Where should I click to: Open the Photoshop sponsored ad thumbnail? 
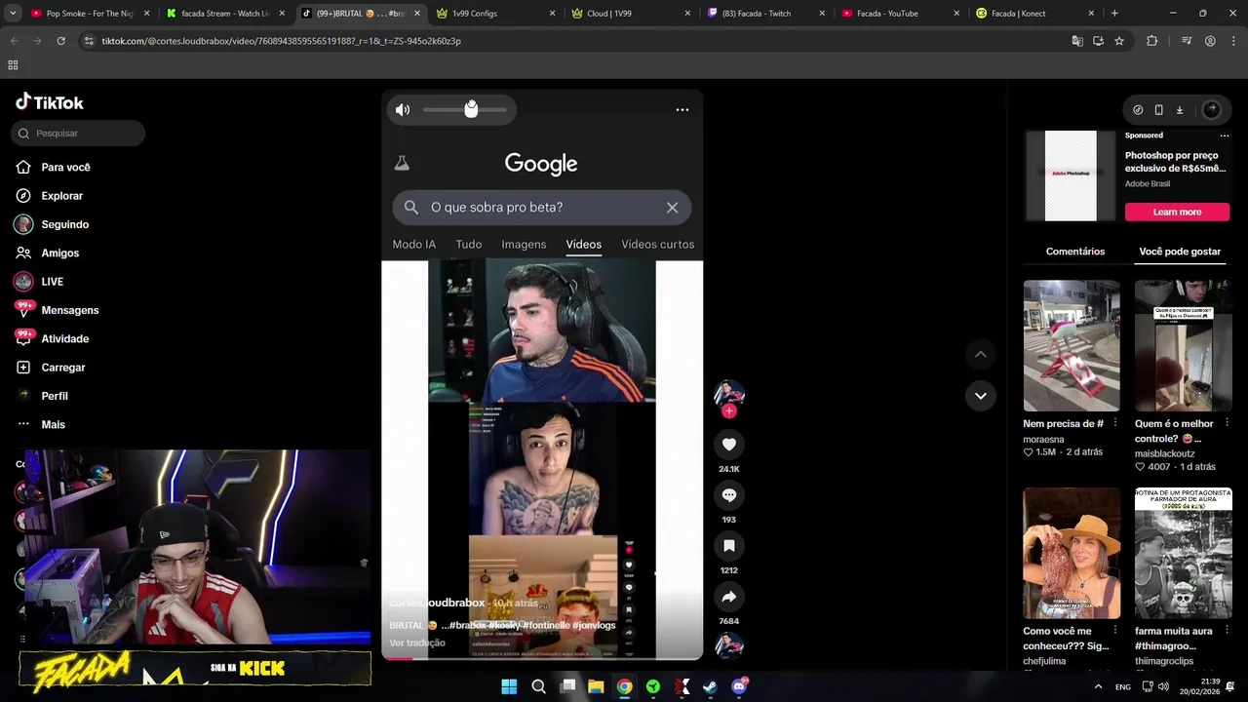point(1071,175)
